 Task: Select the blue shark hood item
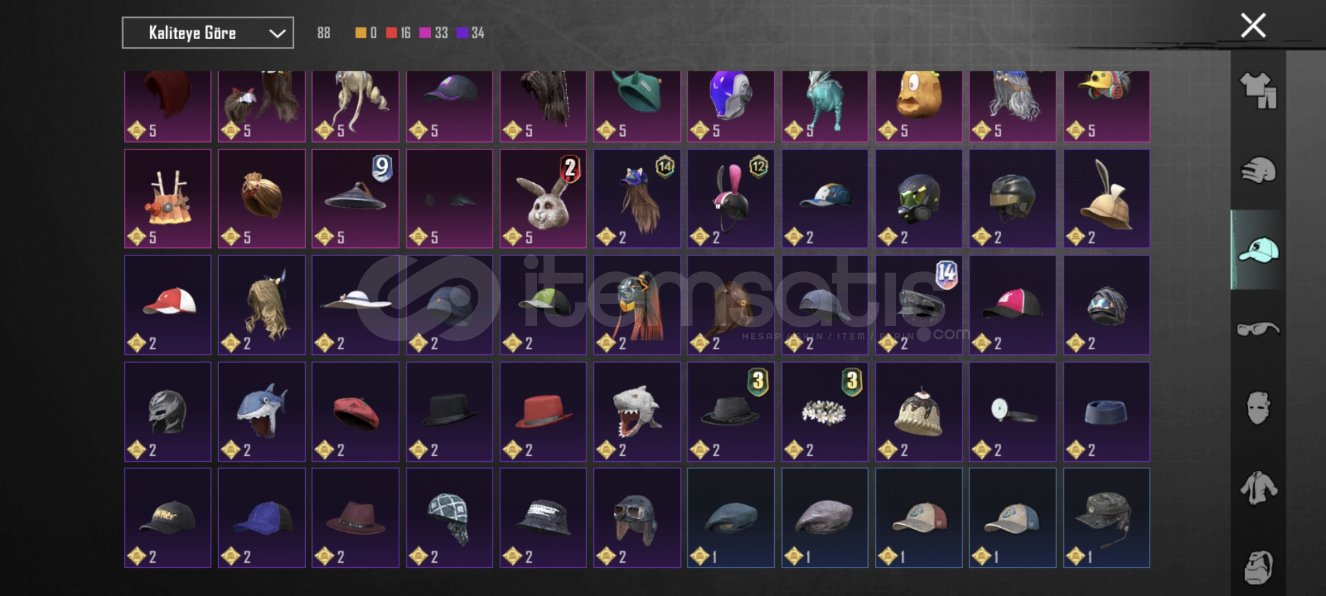[262, 412]
